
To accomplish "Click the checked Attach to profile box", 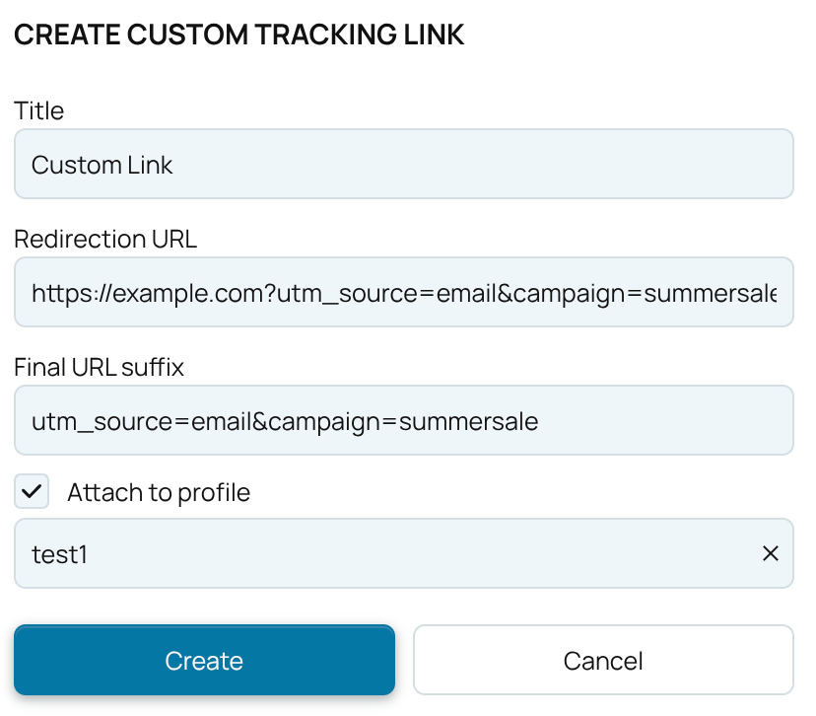I will pyautogui.click(x=31, y=491).
